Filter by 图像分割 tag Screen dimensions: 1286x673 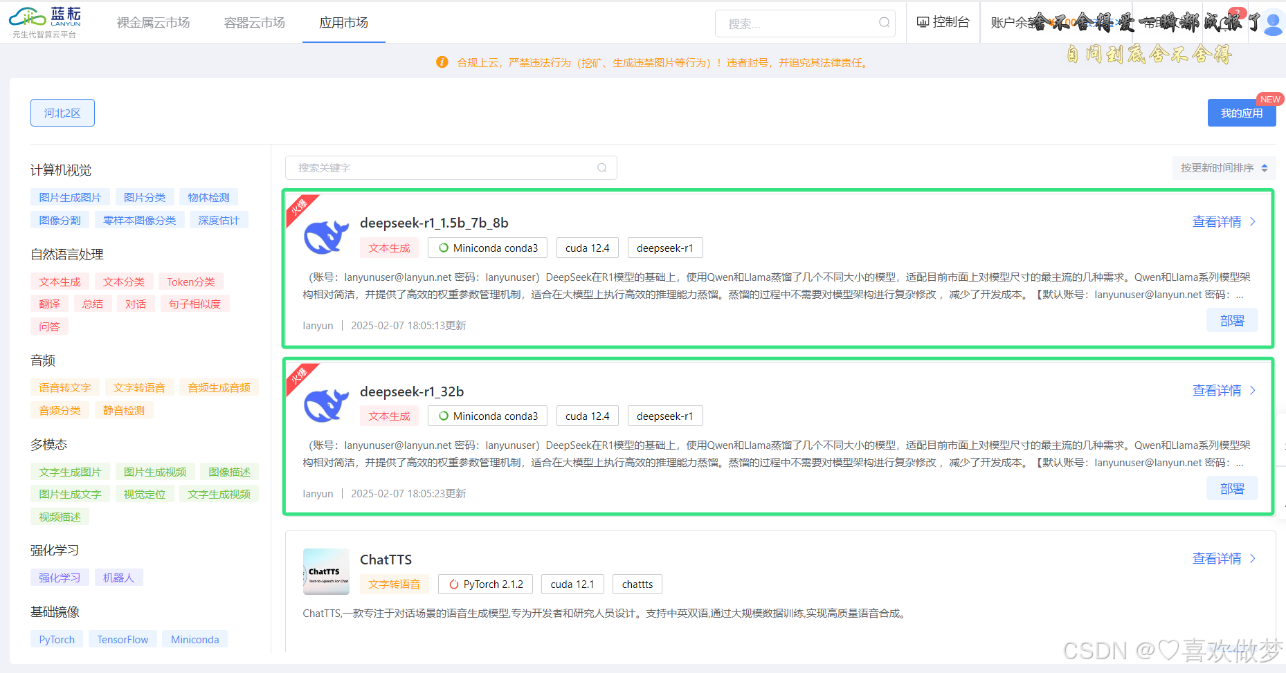pyautogui.click(x=60, y=221)
